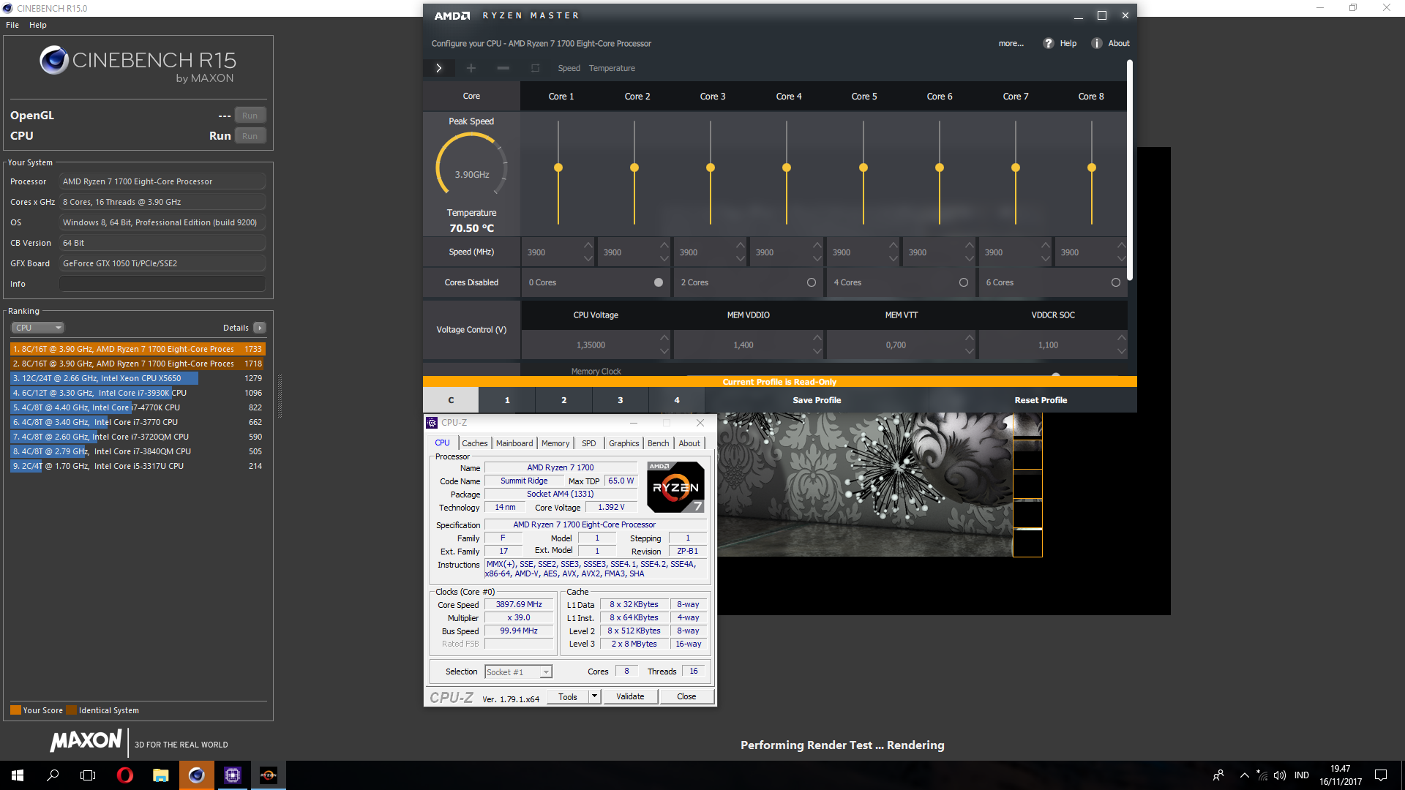Select Ryzen Master profile 1
1405x790 pixels.
pyautogui.click(x=507, y=400)
